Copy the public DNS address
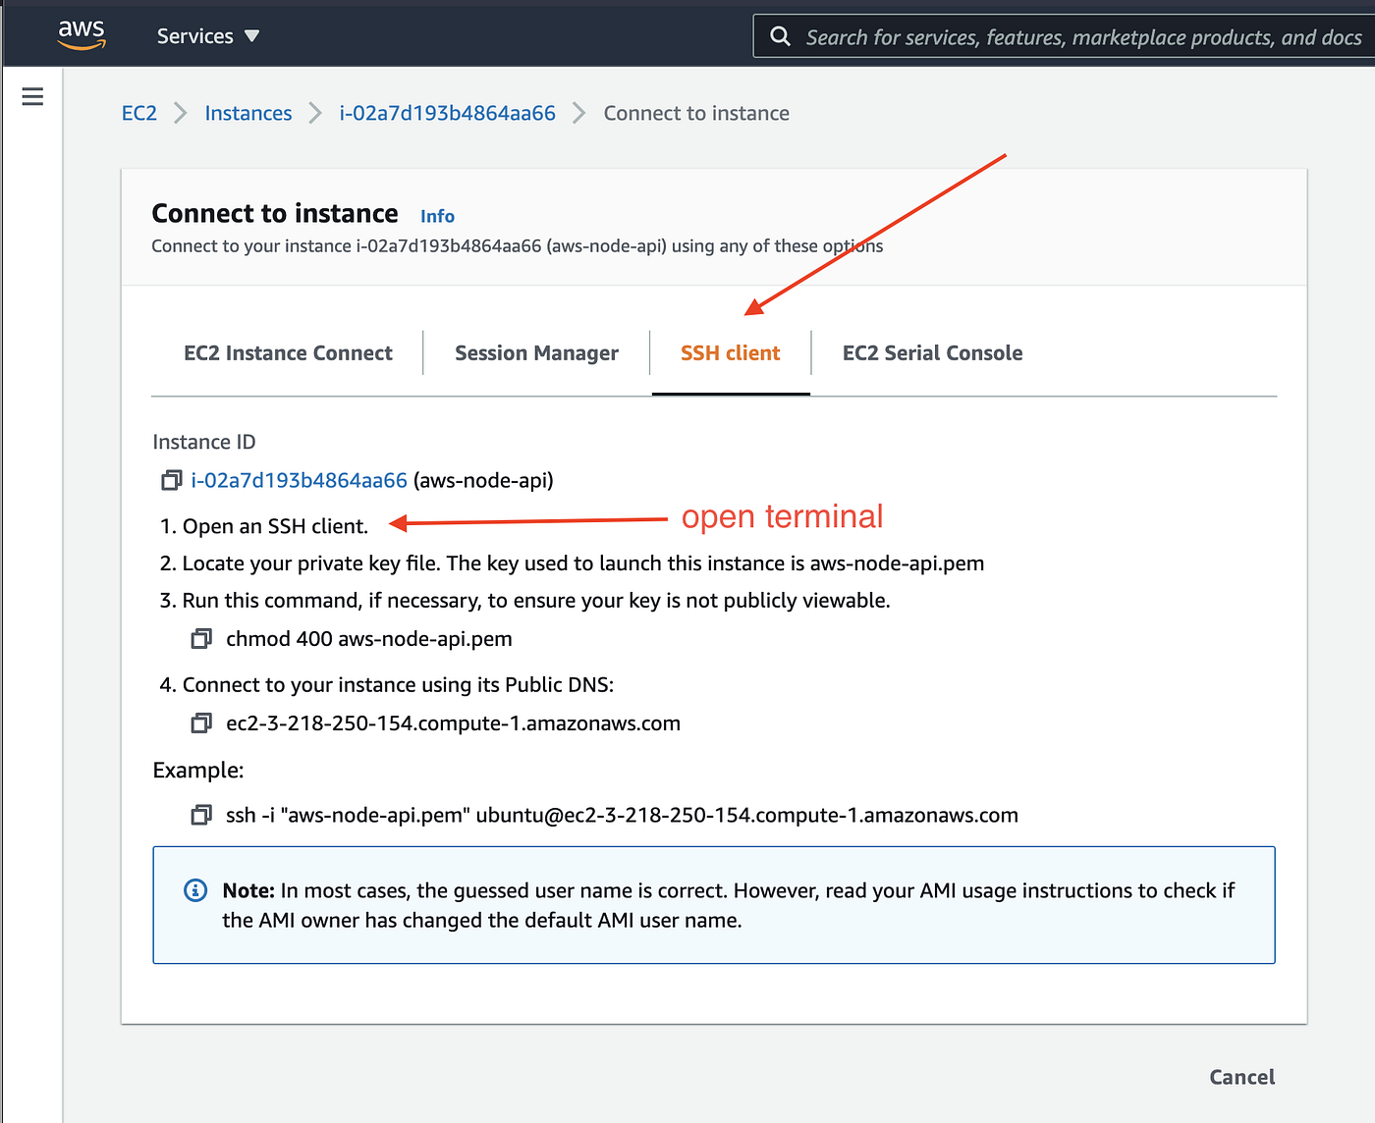Image resolution: width=1375 pixels, height=1123 pixels. pos(201,722)
